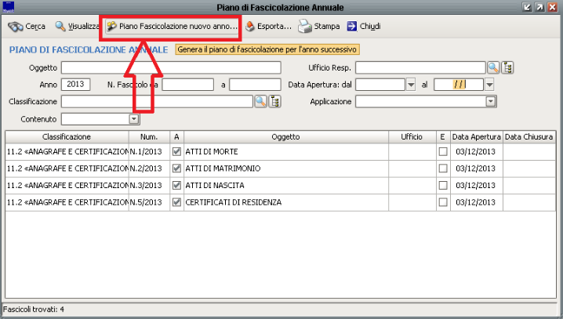This screenshot has width=563, height=319.
Task: Select the ATTI DI NASCITA cell
Action: click(285, 185)
